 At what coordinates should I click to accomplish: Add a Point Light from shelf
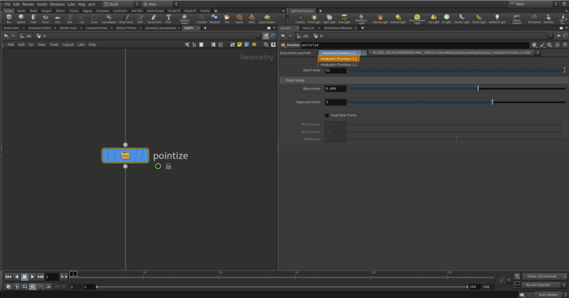(315, 19)
